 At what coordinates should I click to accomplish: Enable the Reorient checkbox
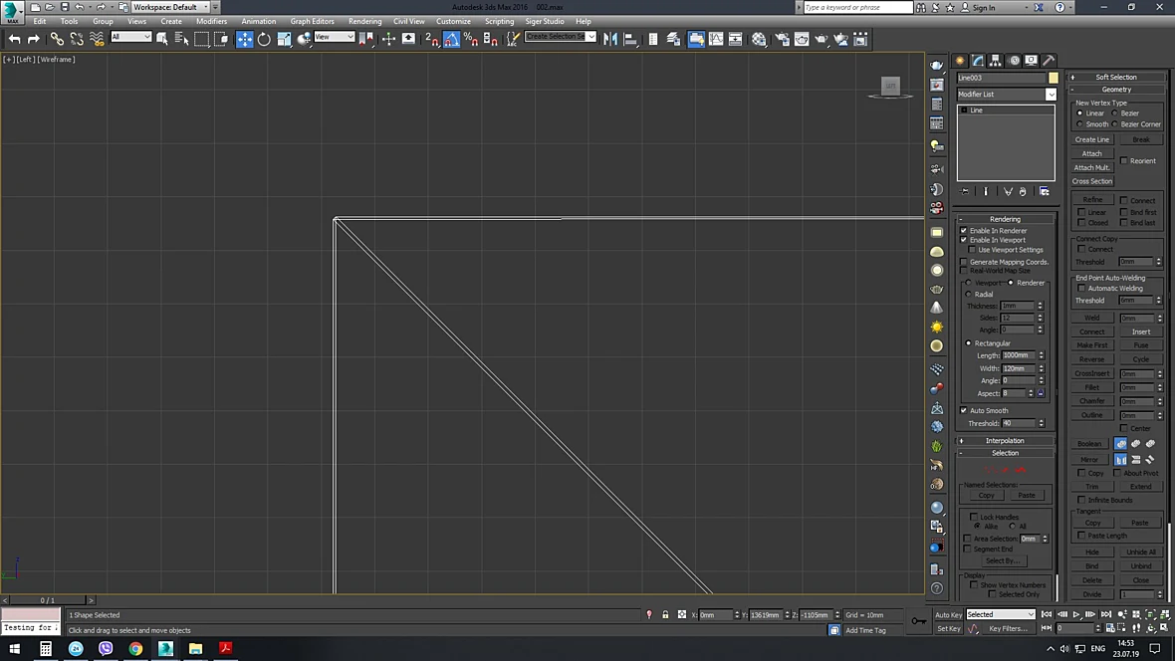click(1124, 161)
